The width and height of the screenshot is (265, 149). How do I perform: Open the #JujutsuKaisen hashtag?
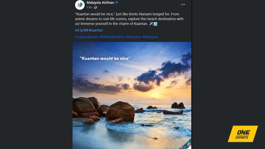(87, 37)
